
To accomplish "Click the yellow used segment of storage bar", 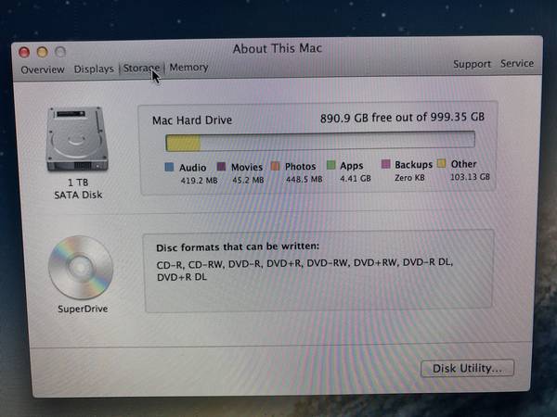I will 183,142.
